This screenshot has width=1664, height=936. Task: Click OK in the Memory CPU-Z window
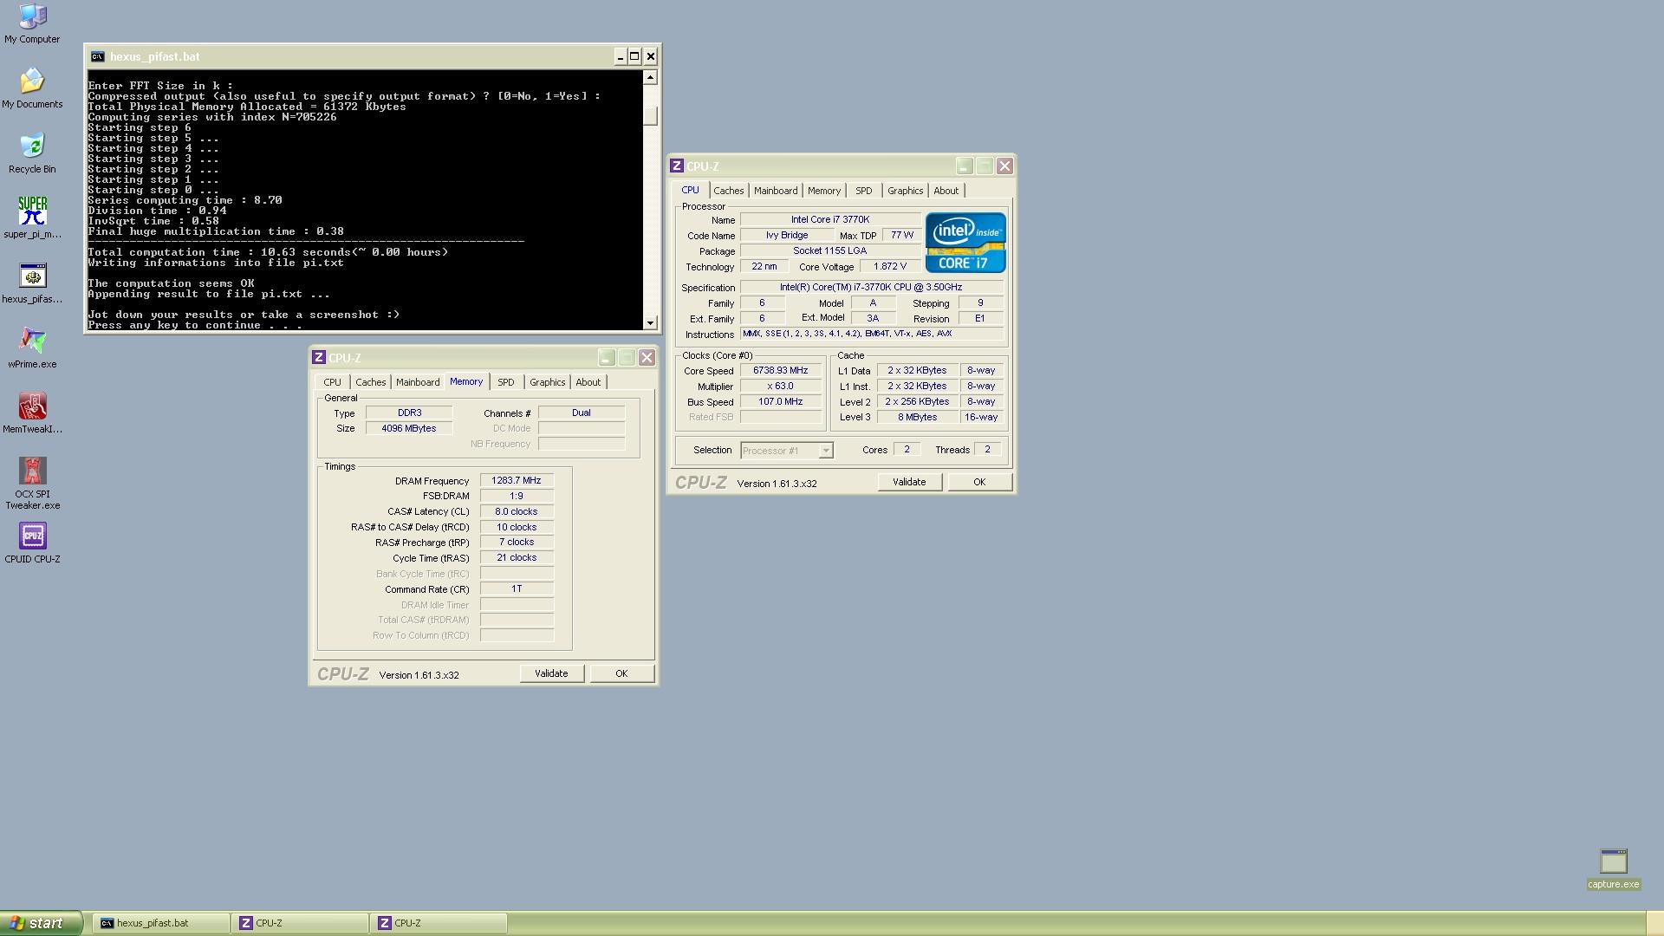pyautogui.click(x=621, y=673)
